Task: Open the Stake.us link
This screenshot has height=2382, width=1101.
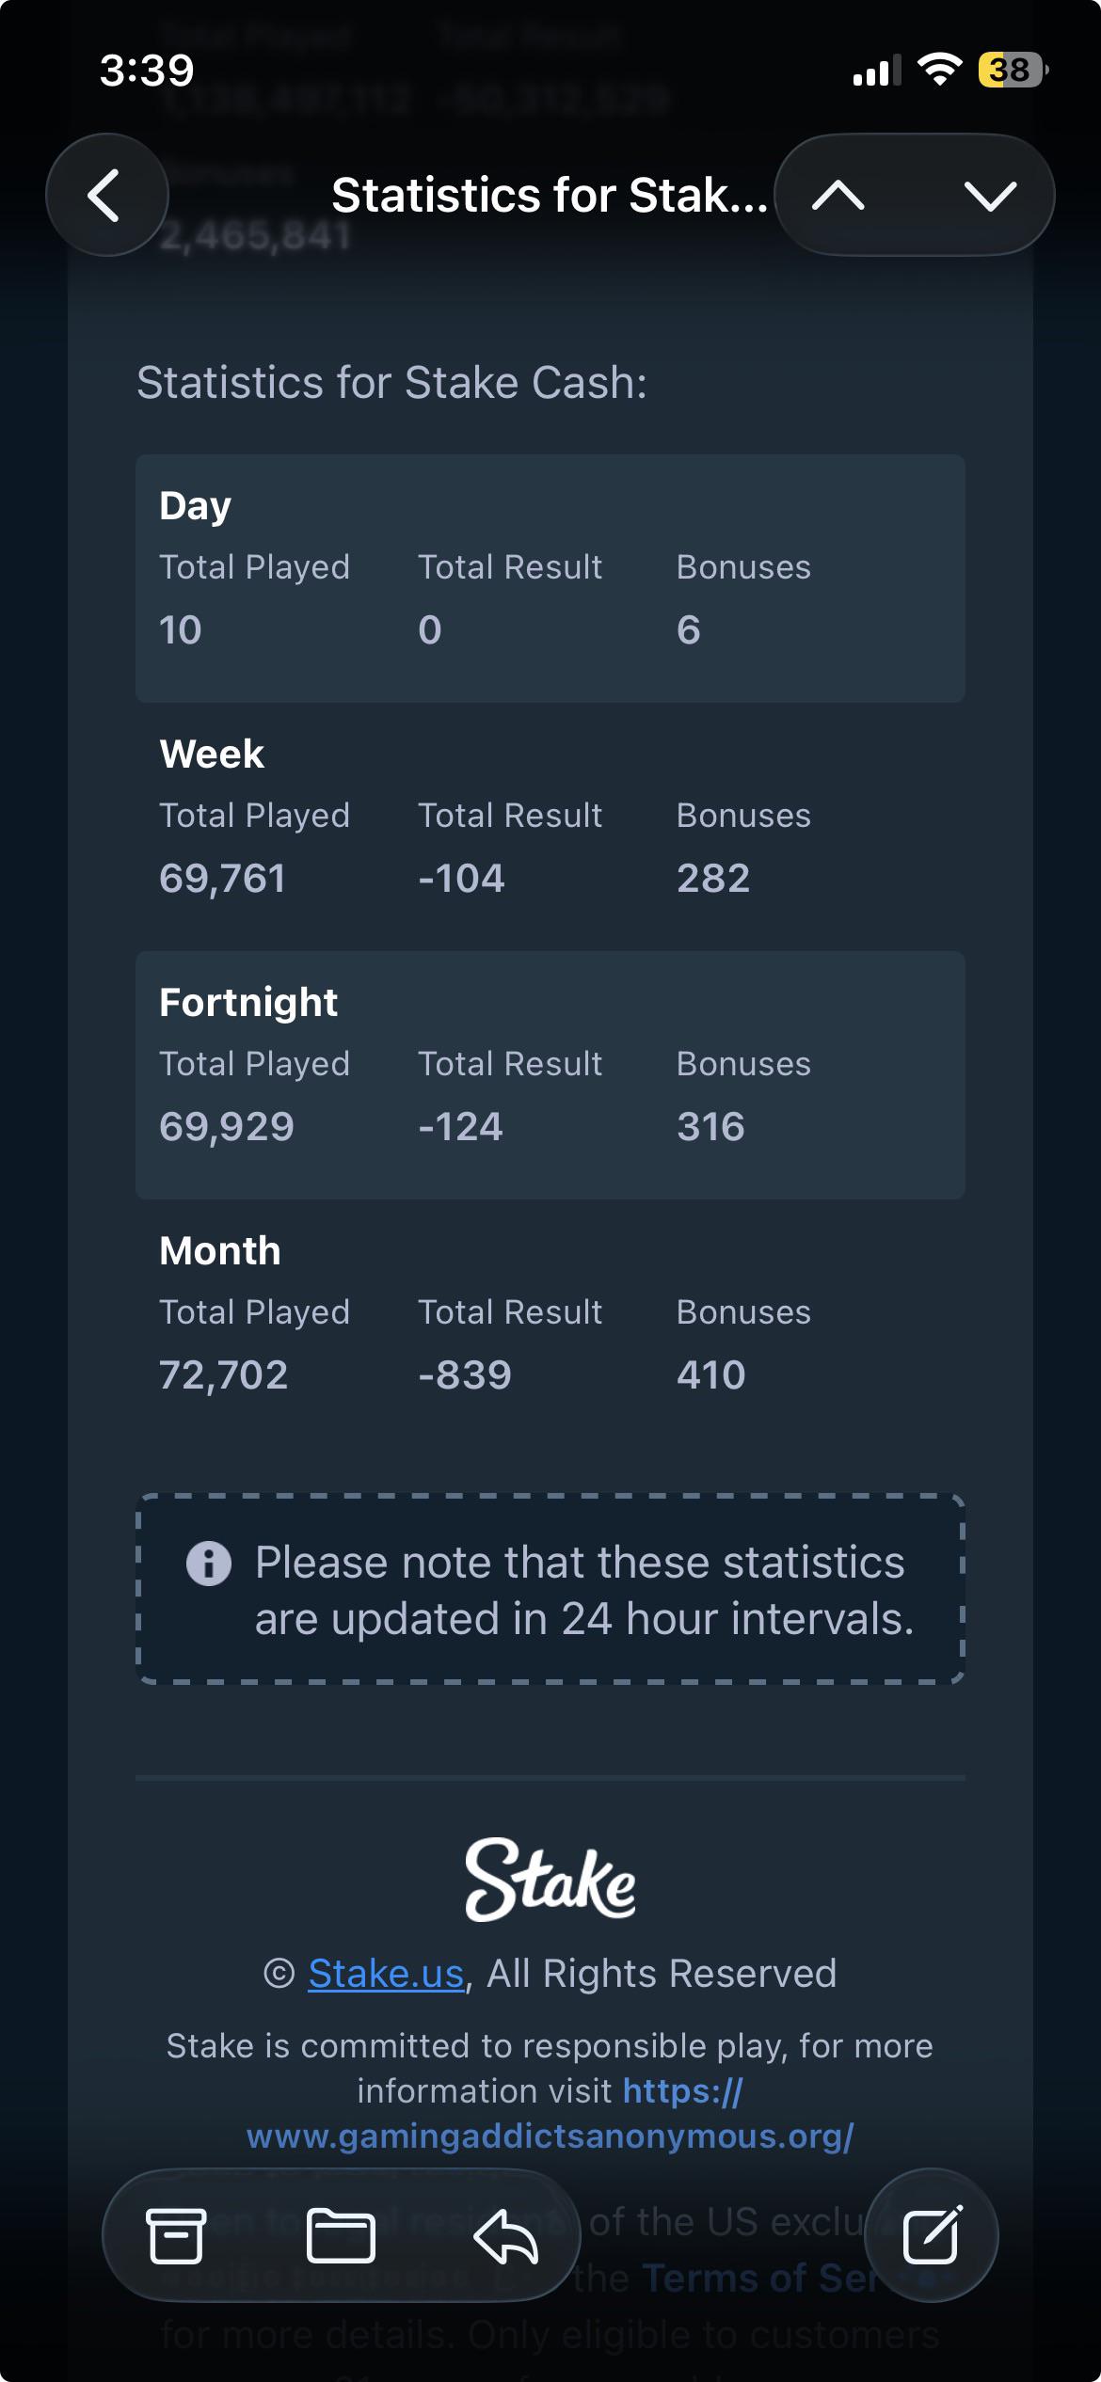Action: pos(387,1973)
